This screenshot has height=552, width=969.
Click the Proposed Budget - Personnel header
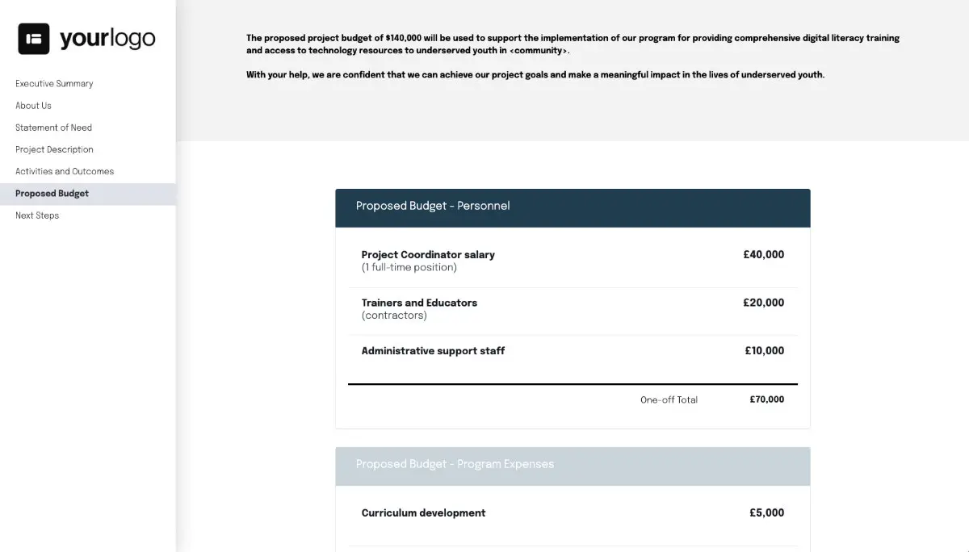(432, 207)
